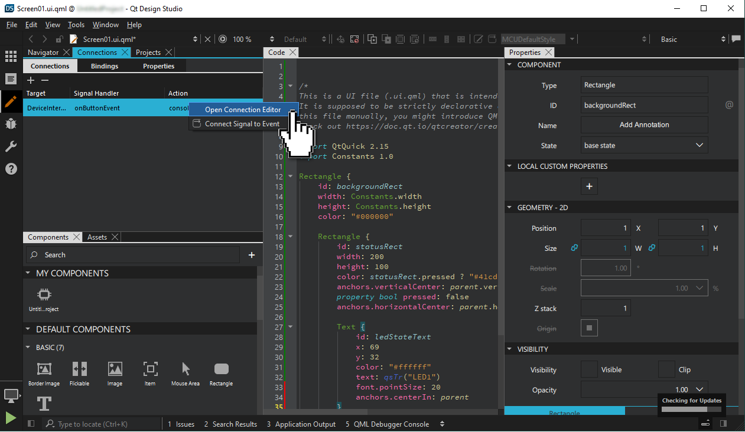Switch to Design mode pencil icon
This screenshot has width=745, height=432.
pos(11,101)
